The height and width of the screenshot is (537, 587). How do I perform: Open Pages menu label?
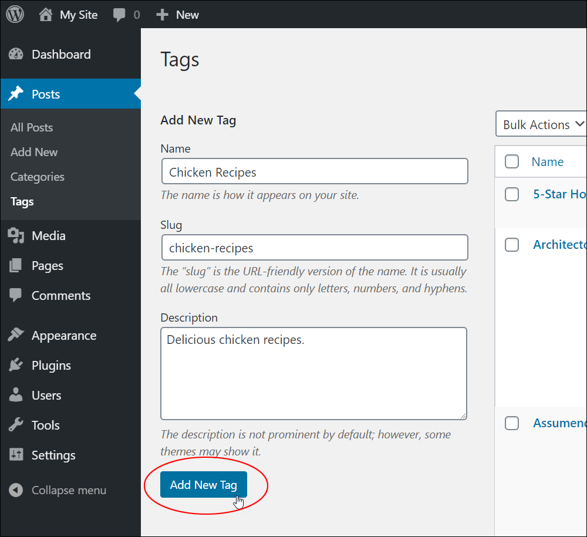(48, 266)
